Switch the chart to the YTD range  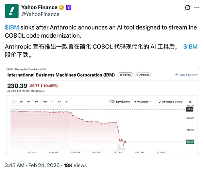(x=45, y=101)
